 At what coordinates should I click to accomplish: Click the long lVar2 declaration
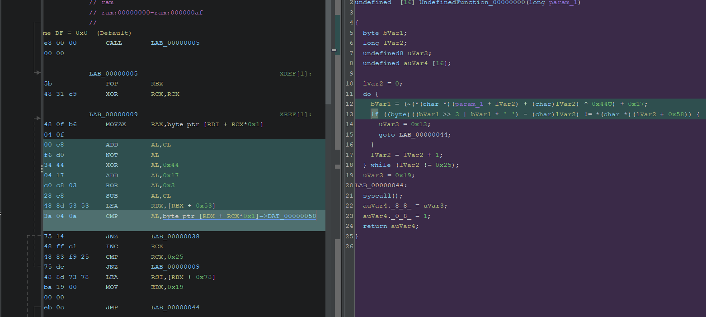point(385,43)
